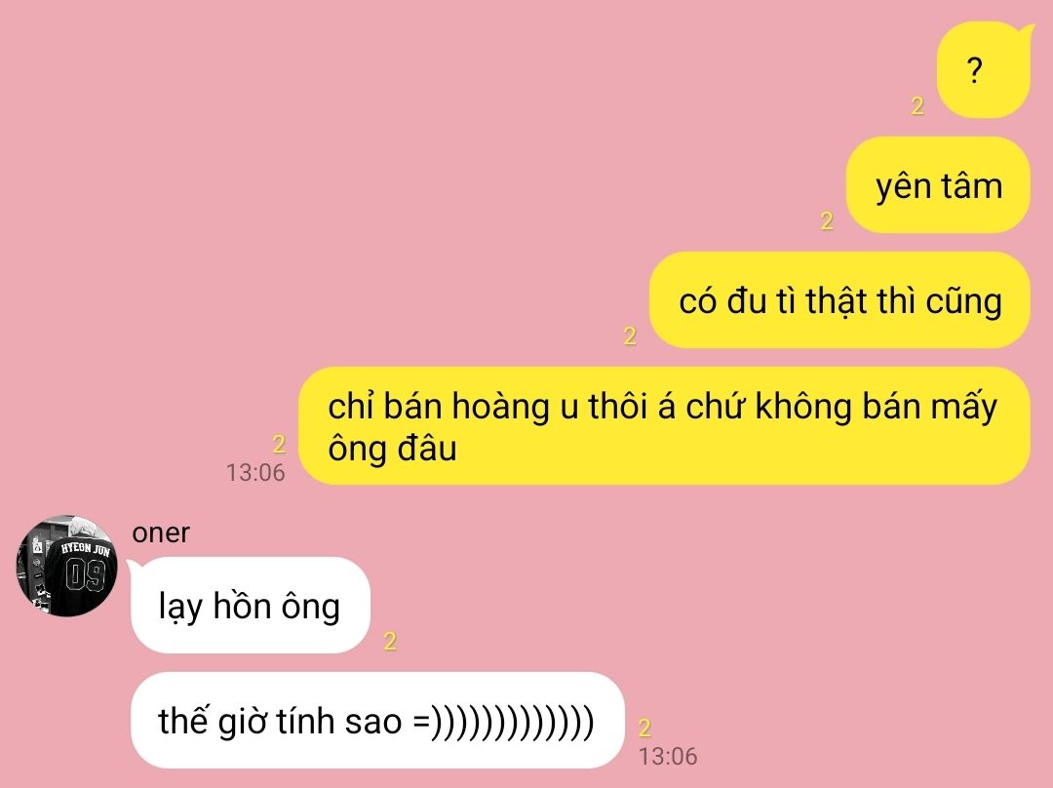1053x788 pixels.
Task: Click unread count beside "yên tâm"
Action: [x=827, y=220]
